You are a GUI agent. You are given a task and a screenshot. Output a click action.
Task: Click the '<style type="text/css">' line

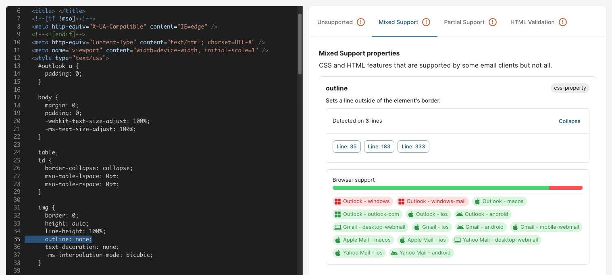click(70, 58)
